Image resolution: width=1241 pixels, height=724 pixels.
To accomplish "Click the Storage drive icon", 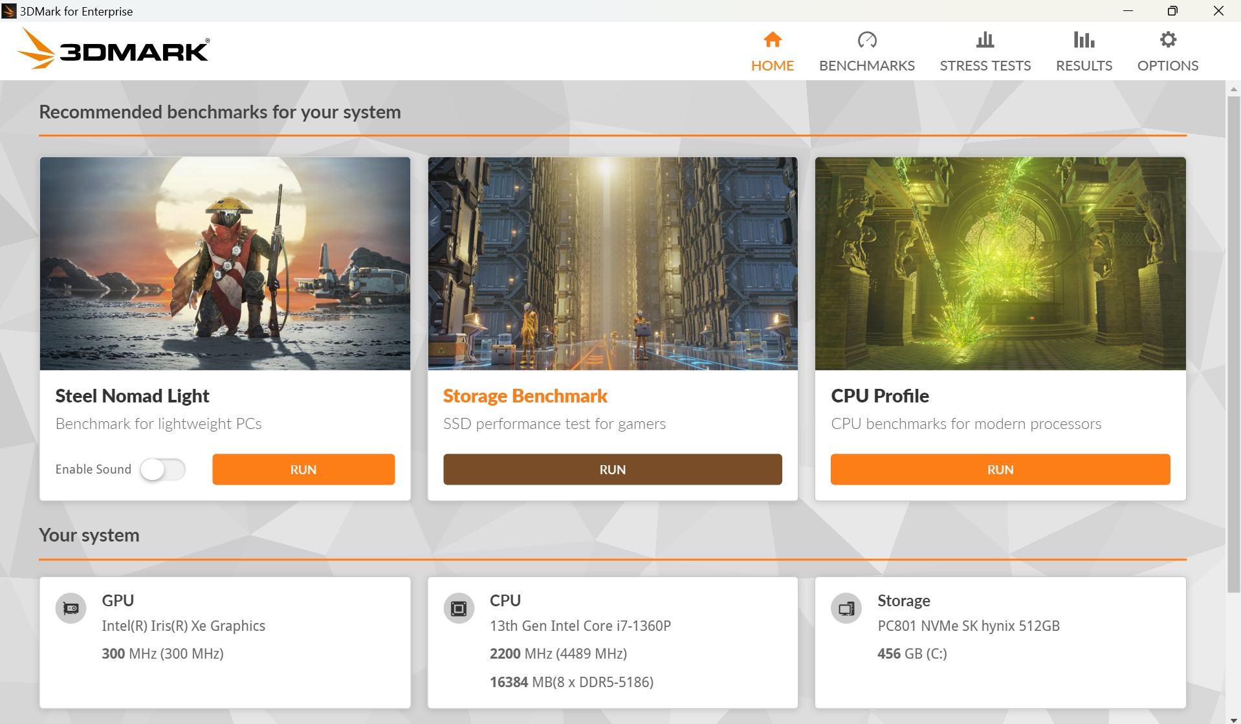I will coord(846,608).
